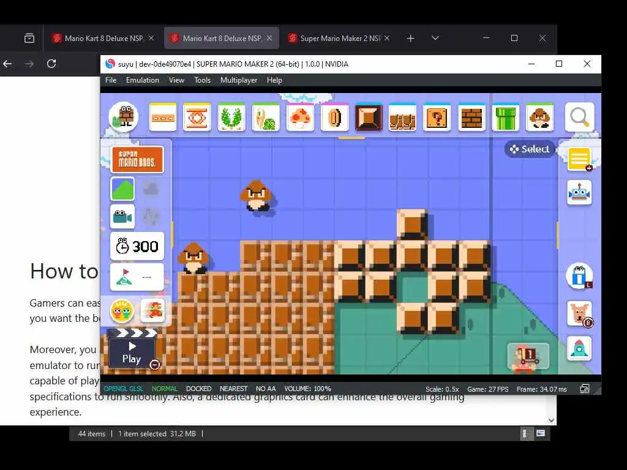Select the brick block part

point(471,117)
